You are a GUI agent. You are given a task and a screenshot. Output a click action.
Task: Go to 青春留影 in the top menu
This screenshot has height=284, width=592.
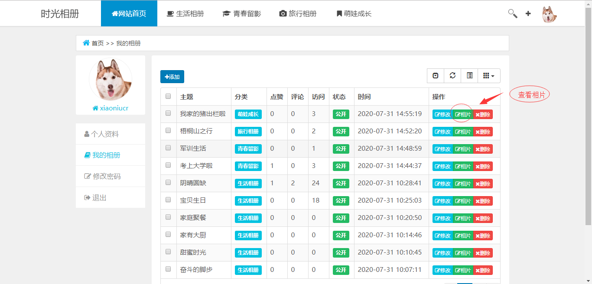click(x=241, y=13)
